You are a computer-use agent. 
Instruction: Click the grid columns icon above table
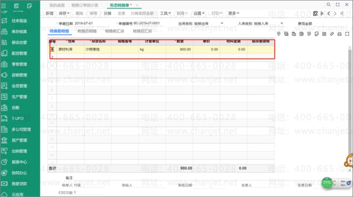click(x=324, y=34)
